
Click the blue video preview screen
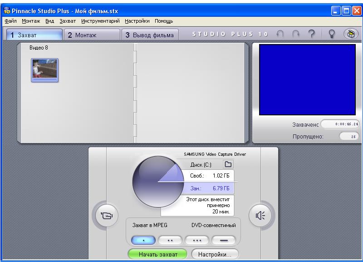click(307, 79)
